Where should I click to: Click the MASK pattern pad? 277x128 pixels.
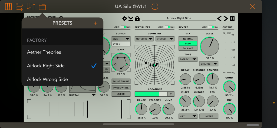pyautogui.click(x=121, y=63)
